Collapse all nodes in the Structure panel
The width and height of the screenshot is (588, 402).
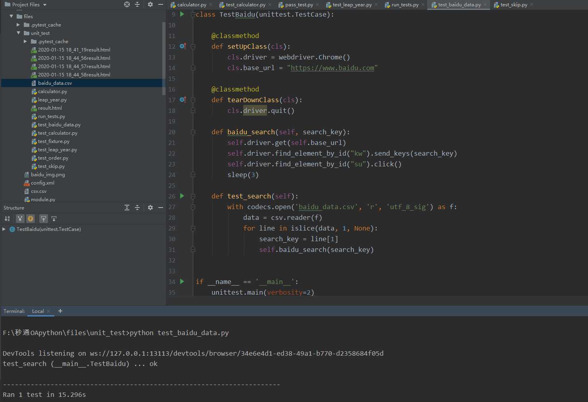[137, 208]
